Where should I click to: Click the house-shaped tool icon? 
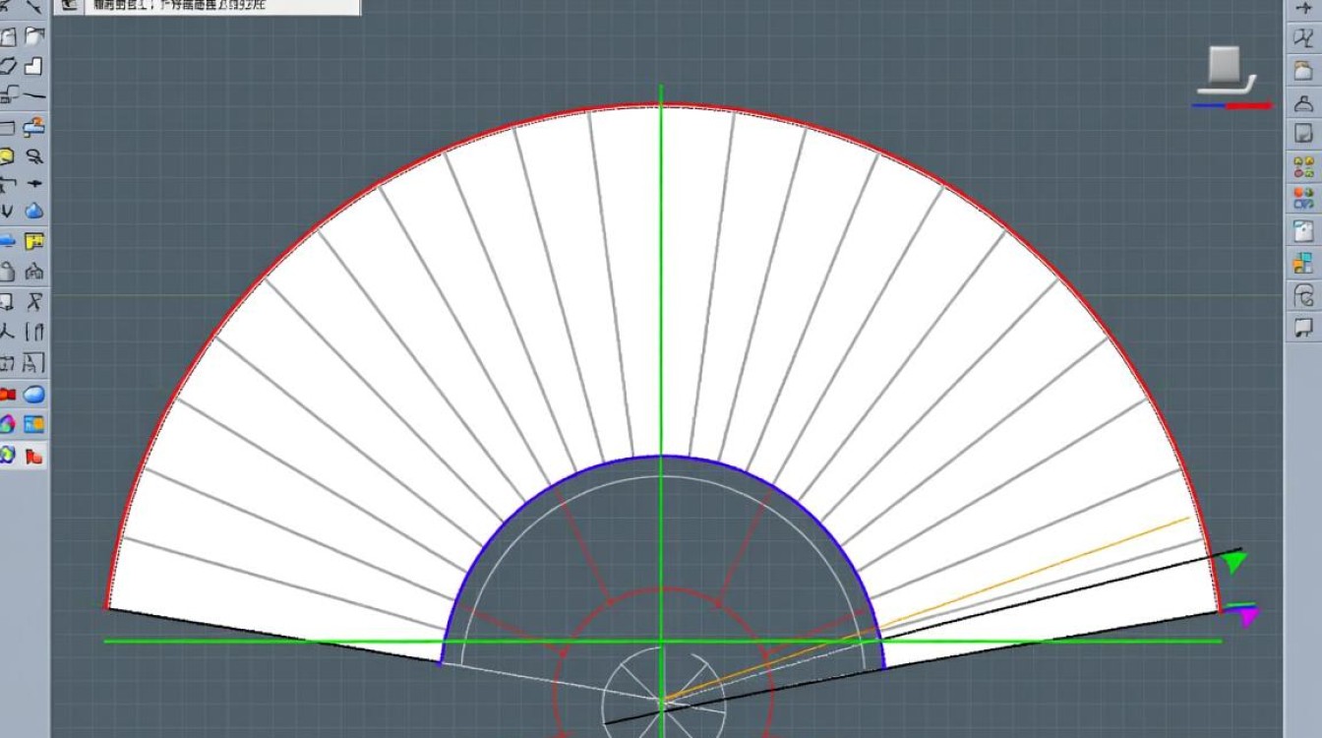point(34,271)
